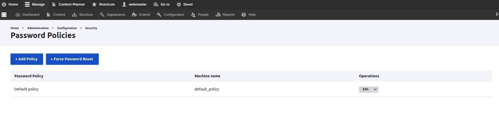Open the Reports menu
Viewport: 499px width, 140px height.
point(225,15)
